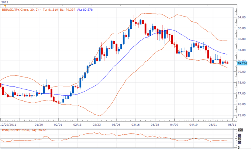Viewport: 251px width, 149px height.
Task: Select the 02/13 date label
Action: tap(78, 124)
